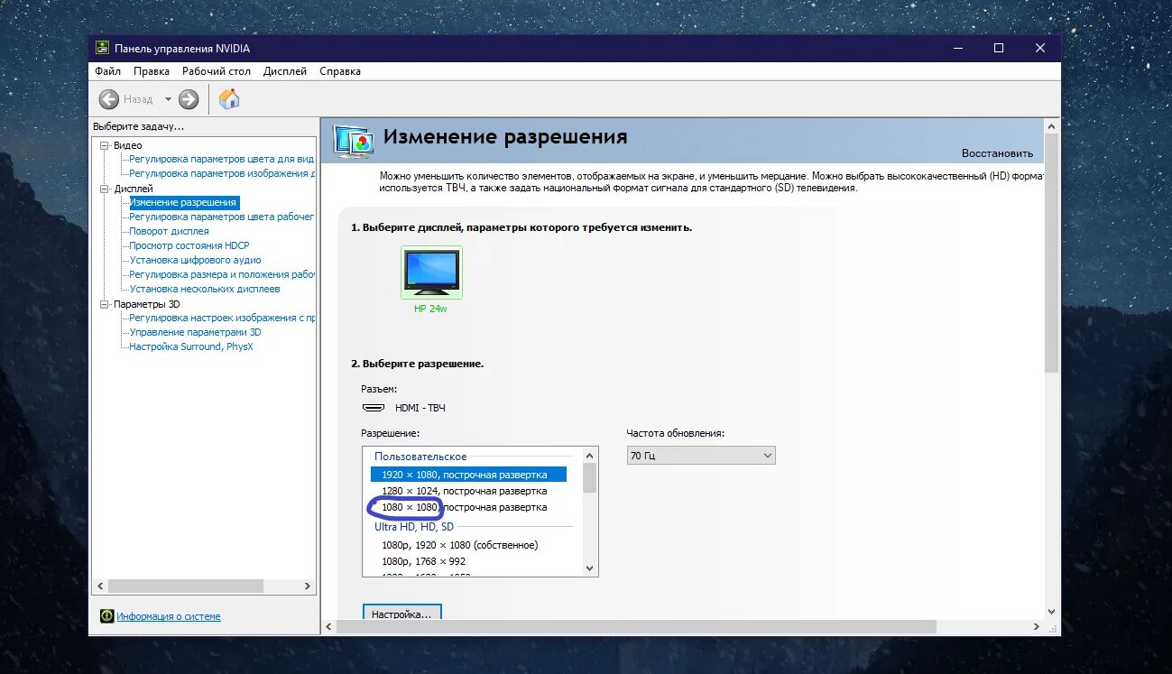Screen dimensions: 1172x674
Task: Select Просмотр состояния HDCP
Action: [189, 245]
